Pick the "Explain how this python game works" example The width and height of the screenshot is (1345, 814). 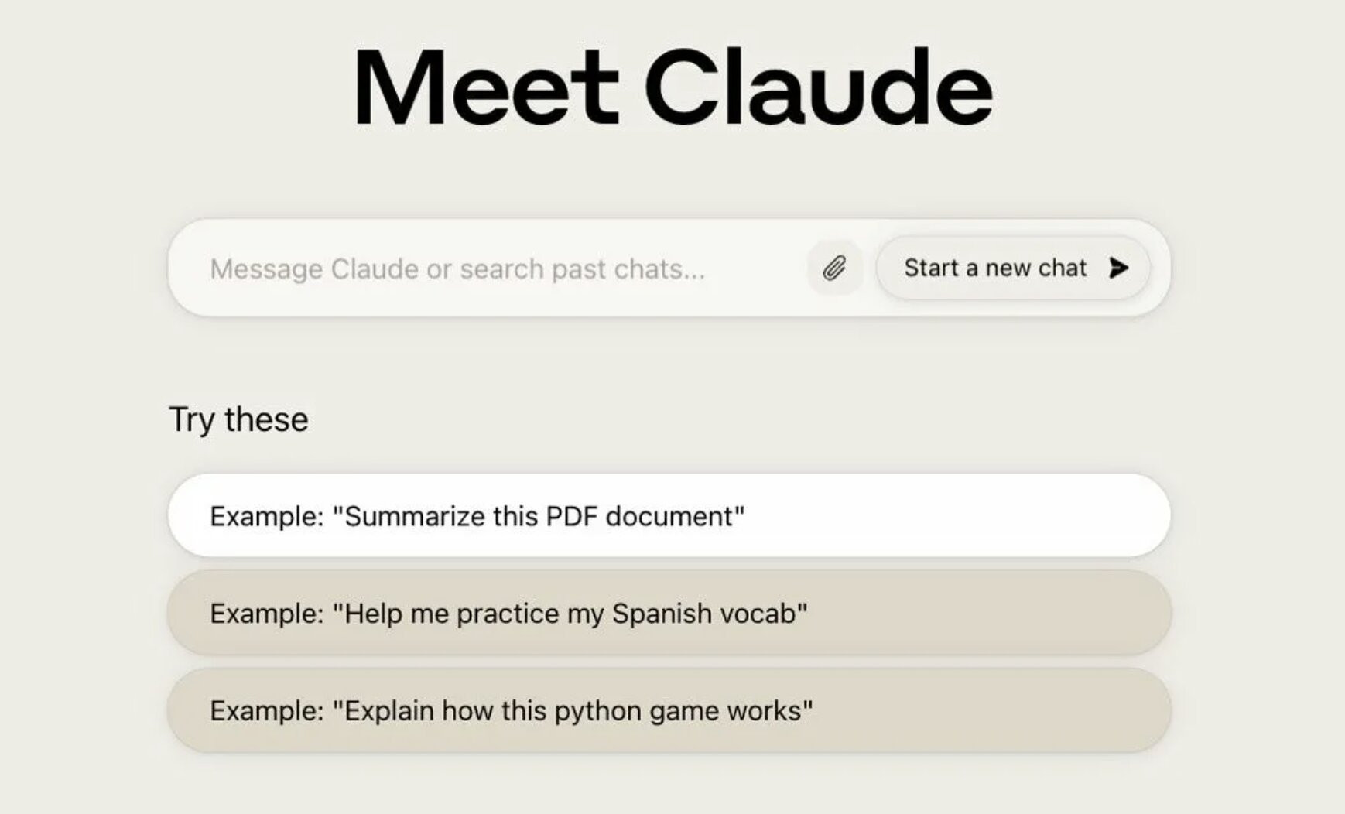click(x=669, y=710)
